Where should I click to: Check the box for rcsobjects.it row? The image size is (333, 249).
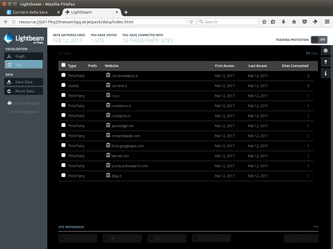point(63,115)
